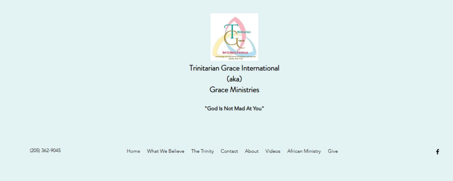Open the Videos section
Screen dimensions: 453x181
pos(273,151)
